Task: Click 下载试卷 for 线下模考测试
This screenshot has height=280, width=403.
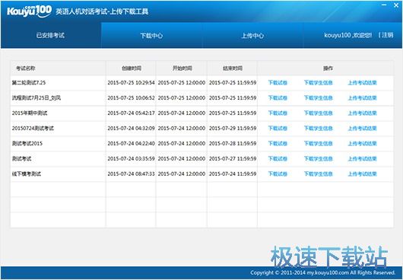Action: 278,173
